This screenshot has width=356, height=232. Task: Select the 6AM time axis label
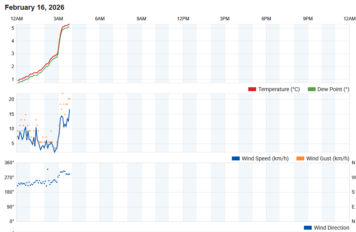tap(99, 19)
